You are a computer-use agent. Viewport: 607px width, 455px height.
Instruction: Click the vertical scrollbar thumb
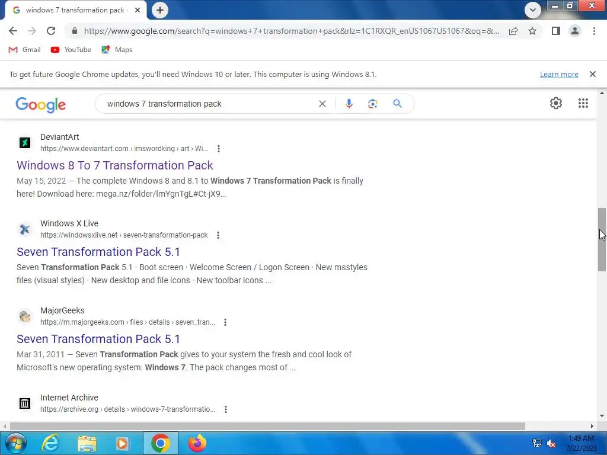602,240
